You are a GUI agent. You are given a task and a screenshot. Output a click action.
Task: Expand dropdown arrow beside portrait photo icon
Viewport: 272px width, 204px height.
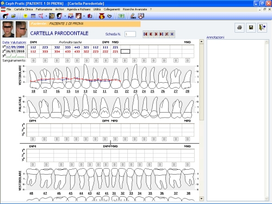pyautogui.click(x=84, y=16)
